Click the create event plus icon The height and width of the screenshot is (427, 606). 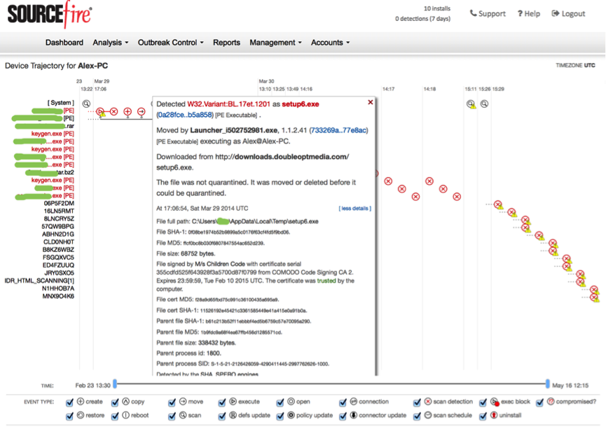pos(128,111)
